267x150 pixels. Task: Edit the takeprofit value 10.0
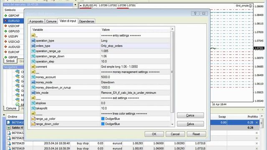click(x=135, y=108)
